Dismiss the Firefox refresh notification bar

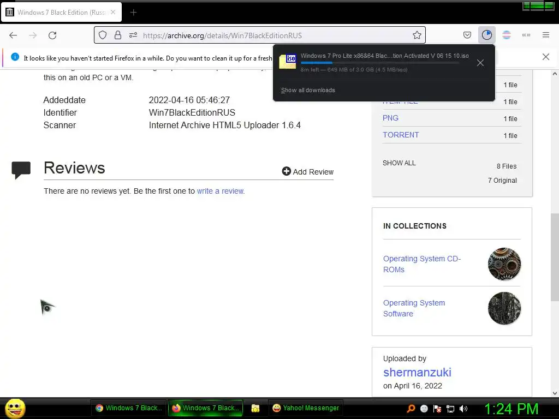tap(546, 57)
